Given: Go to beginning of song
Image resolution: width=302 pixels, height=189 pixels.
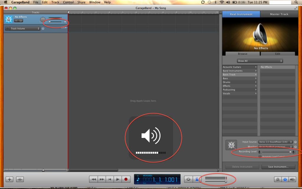Looking at the screenshot, I should click(x=110, y=179).
